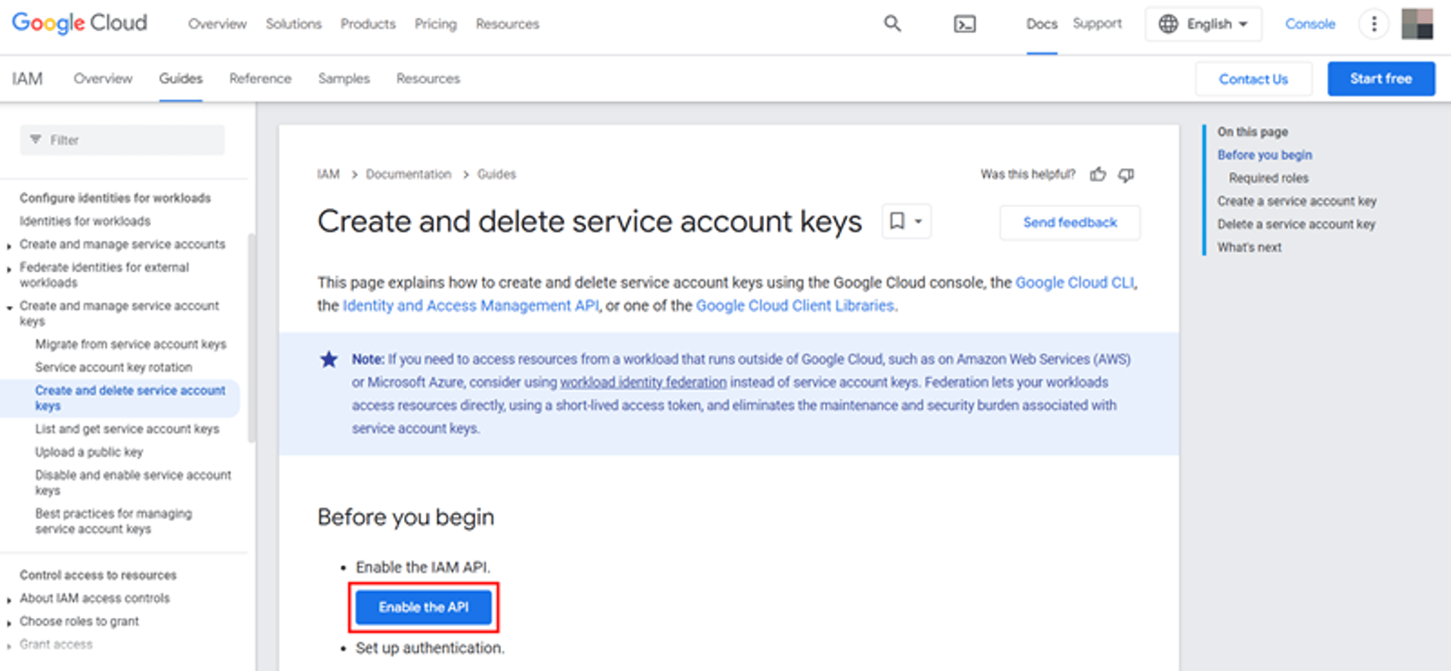Jump to Required roles section
Image resolution: width=1451 pixels, height=671 pixels.
(x=1268, y=178)
